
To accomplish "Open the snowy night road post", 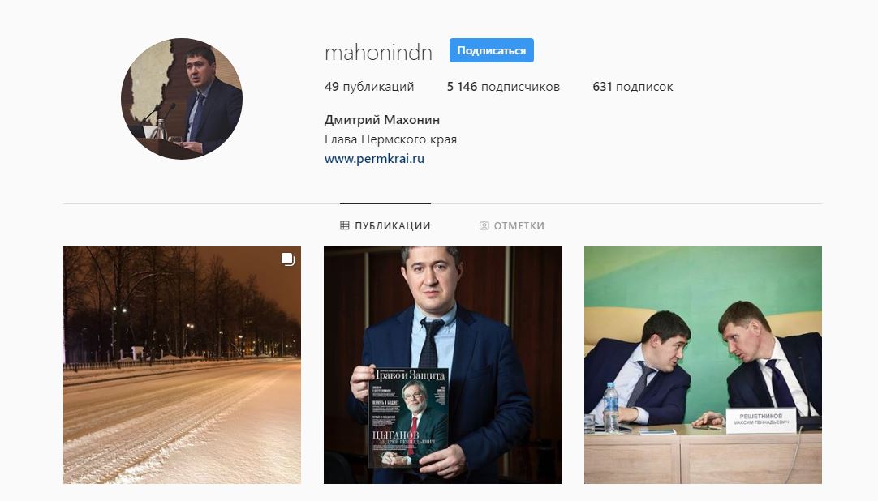I will point(182,365).
